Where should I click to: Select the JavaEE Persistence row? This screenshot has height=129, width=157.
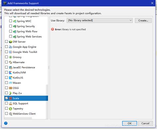pos(26,67)
